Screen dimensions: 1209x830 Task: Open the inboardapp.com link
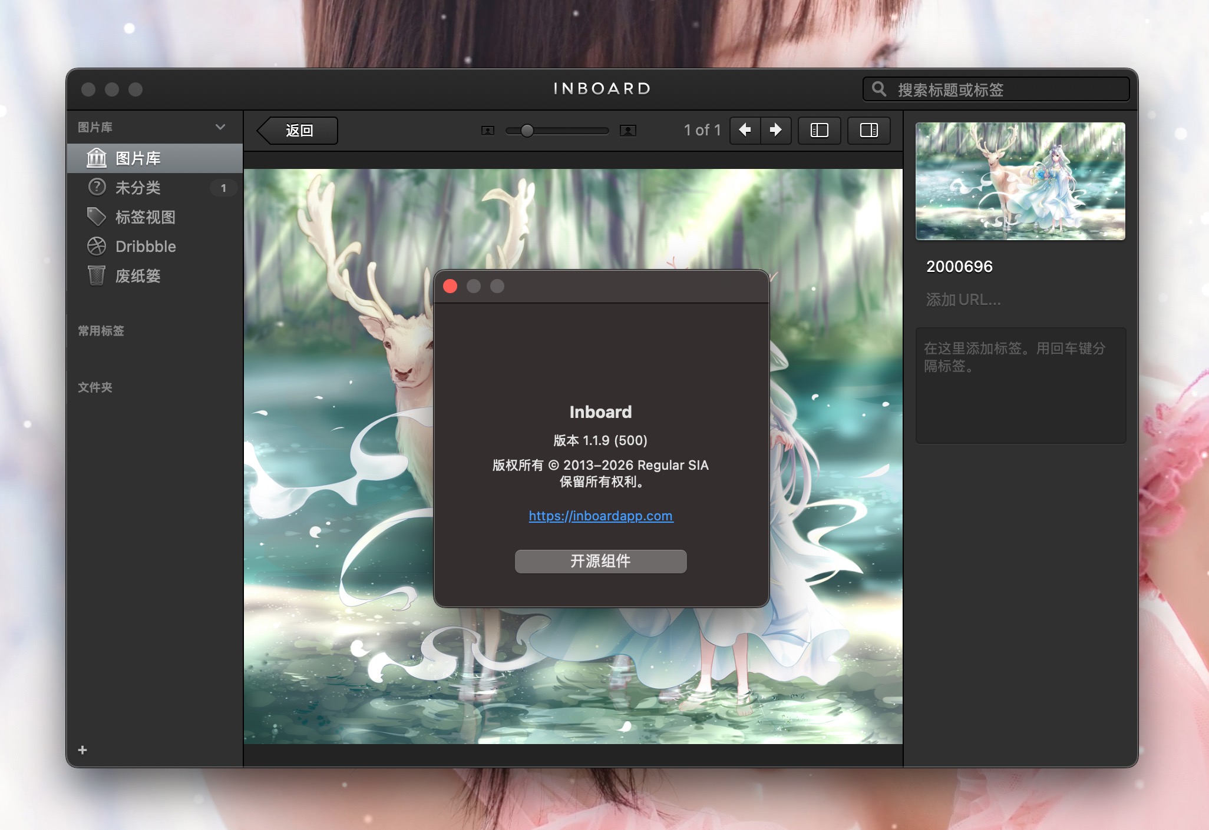point(600,516)
